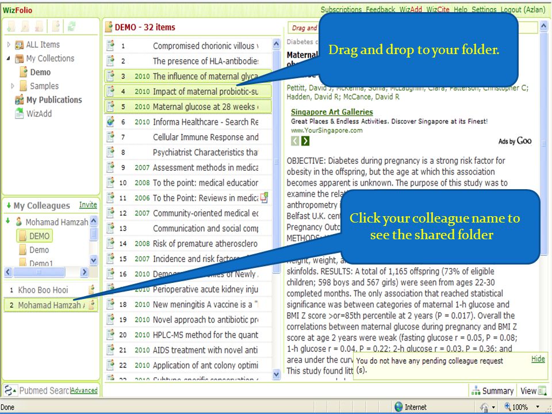Switch to the Summary view
The height and width of the screenshot is (414, 552).
point(493,391)
